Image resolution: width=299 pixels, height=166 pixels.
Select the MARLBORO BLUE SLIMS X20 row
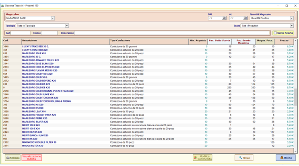pos(148,64)
